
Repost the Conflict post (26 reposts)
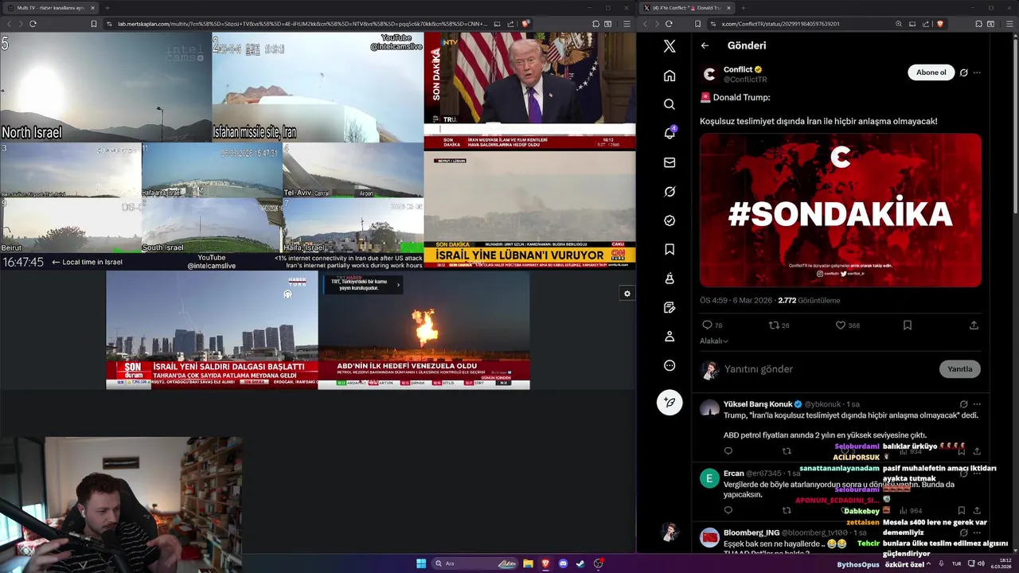(x=779, y=325)
